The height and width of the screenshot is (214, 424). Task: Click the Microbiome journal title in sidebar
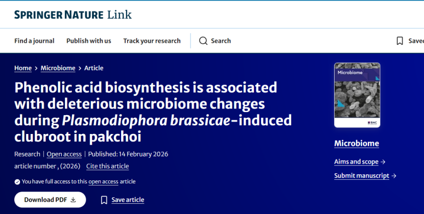point(357,143)
